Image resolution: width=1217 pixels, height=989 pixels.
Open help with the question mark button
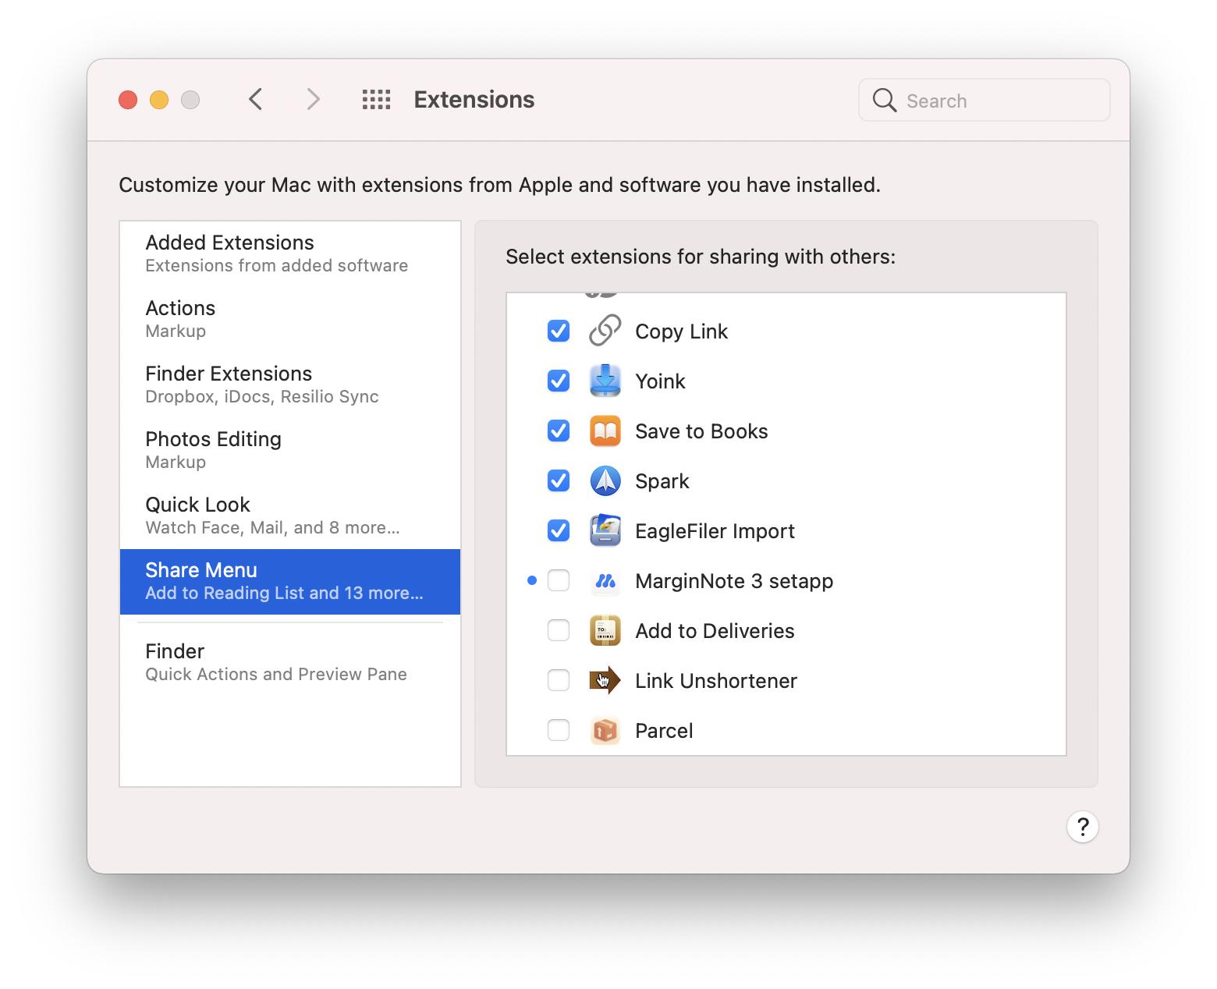point(1082,827)
